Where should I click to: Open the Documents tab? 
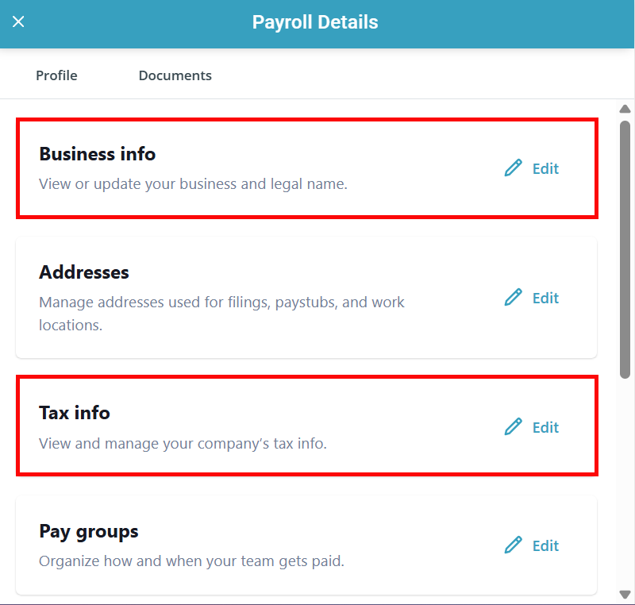click(x=175, y=75)
